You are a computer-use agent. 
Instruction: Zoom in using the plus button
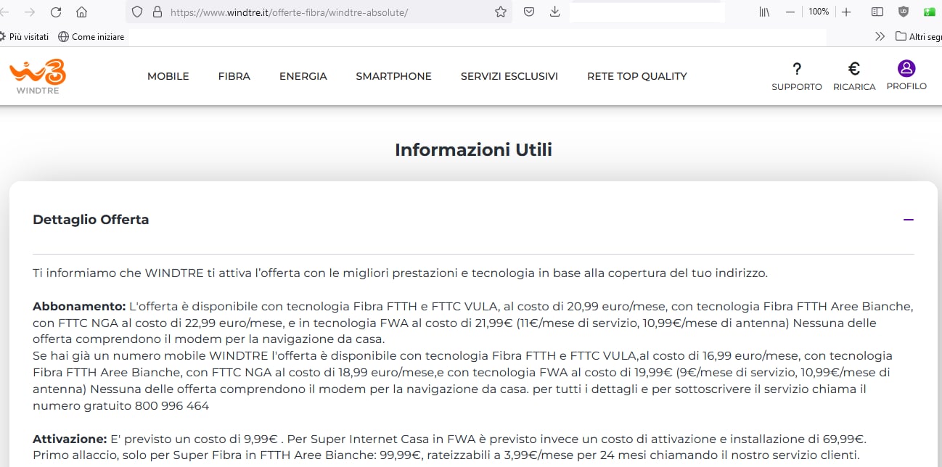[845, 12]
